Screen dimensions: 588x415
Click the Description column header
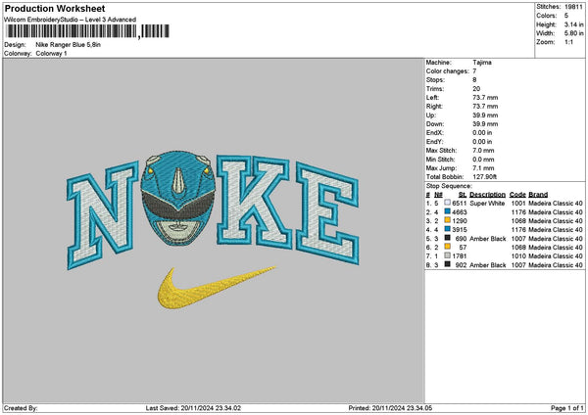point(487,195)
